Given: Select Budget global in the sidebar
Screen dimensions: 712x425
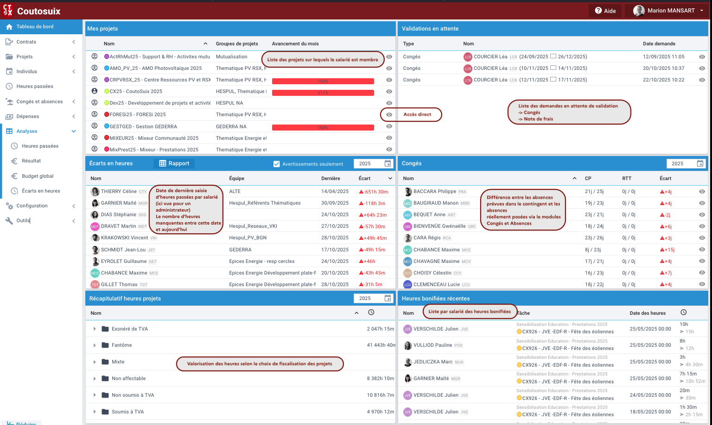Looking at the screenshot, I should pos(38,176).
